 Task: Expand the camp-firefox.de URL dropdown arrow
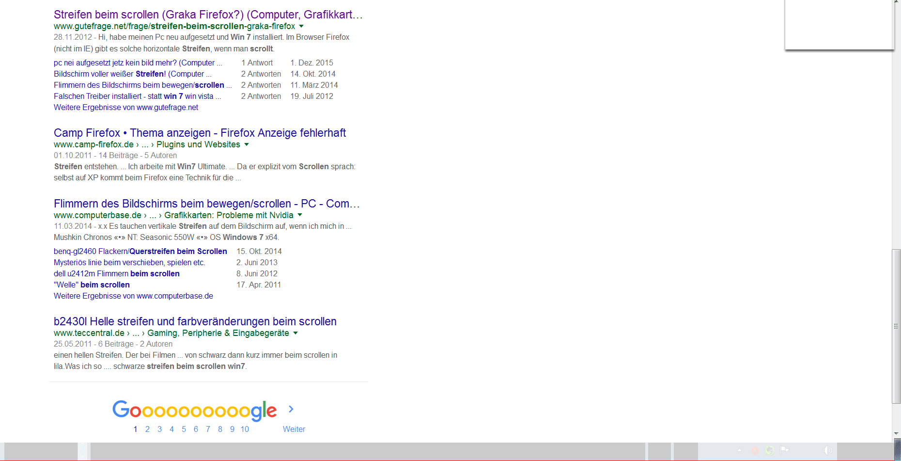point(247,144)
